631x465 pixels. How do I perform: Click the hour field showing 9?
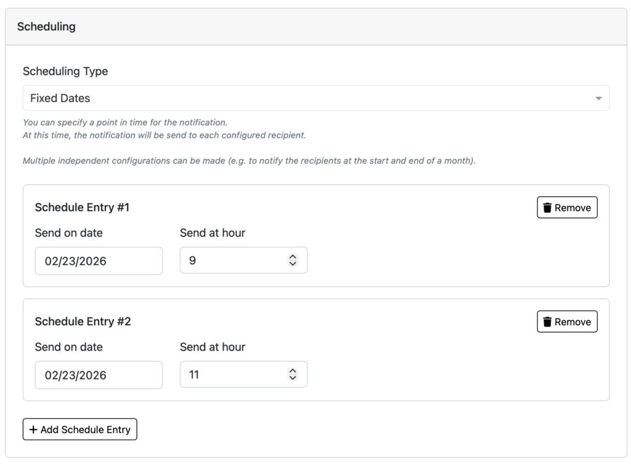[231, 261]
